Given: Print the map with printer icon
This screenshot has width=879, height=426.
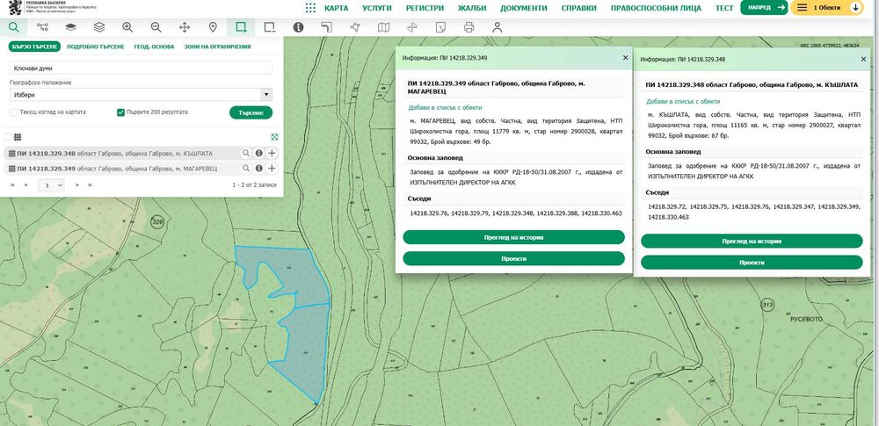Looking at the screenshot, I should click(x=469, y=27).
